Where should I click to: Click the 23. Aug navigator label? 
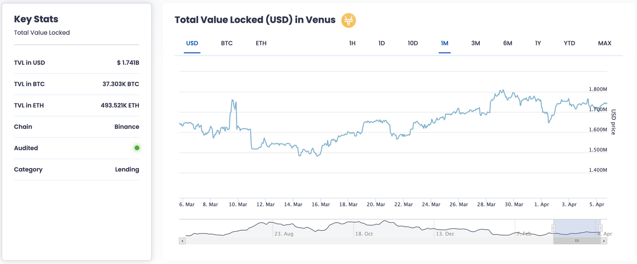pos(284,234)
